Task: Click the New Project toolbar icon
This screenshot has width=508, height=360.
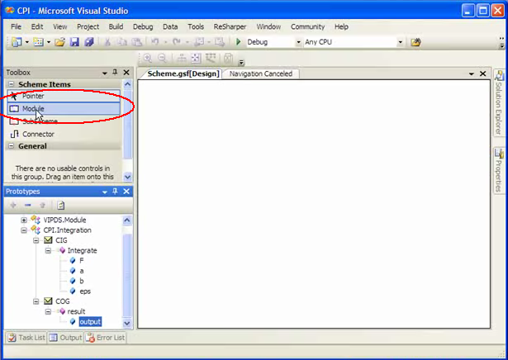Action: (x=17, y=42)
